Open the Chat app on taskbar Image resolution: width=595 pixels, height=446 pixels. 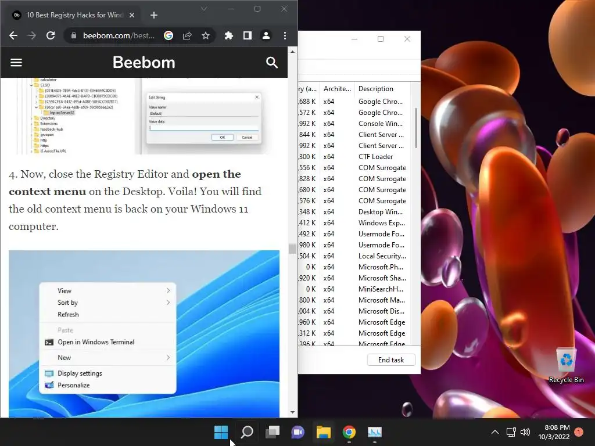click(298, 432)
